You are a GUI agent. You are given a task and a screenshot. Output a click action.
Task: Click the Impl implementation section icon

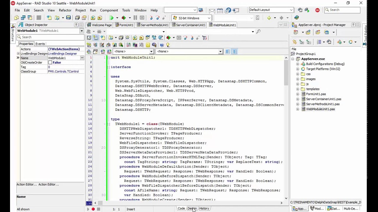(x=109, y=52)
